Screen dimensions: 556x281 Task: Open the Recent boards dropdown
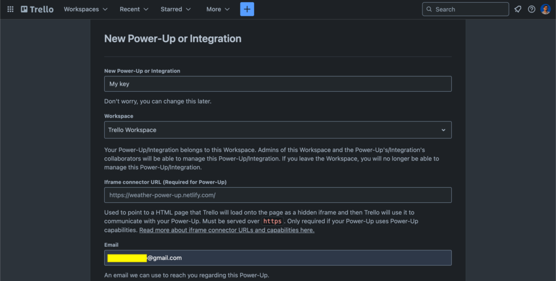(134, 9)
